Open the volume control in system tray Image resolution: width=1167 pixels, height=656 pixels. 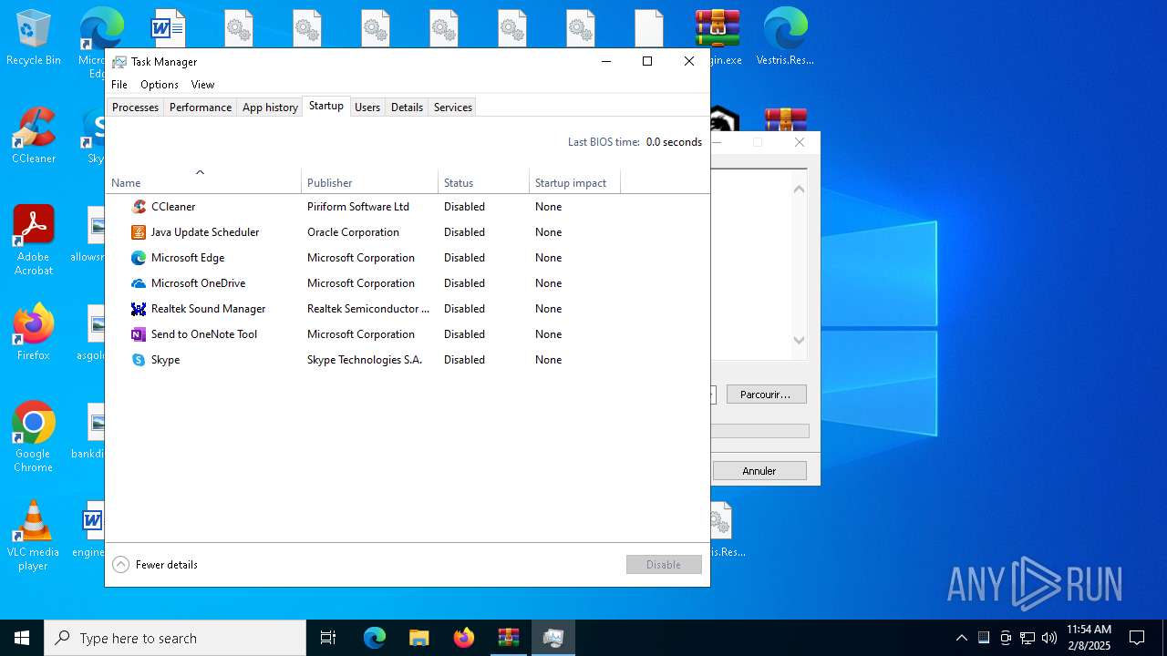pos(1049,638)
